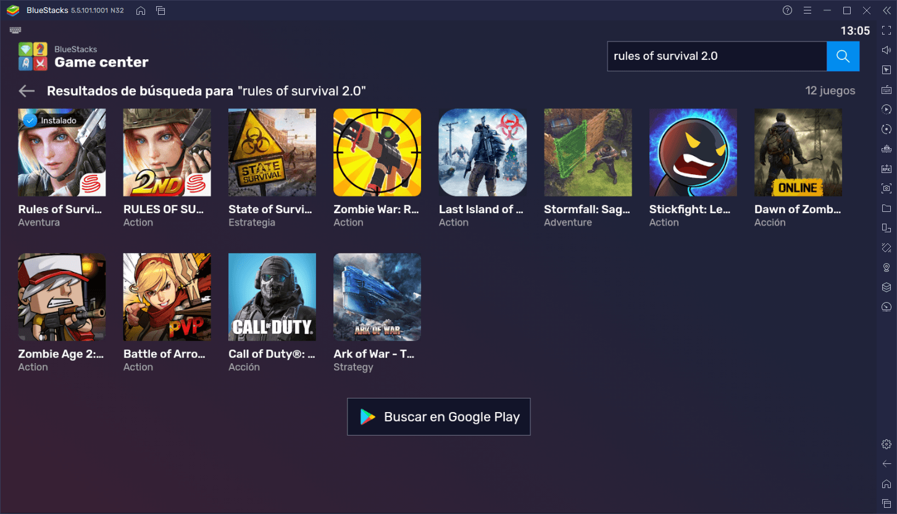Viewport: 897px width, 514px height.
Task: Open the set location pin icon
Action: pyautogui.click(x=887, y=268)
